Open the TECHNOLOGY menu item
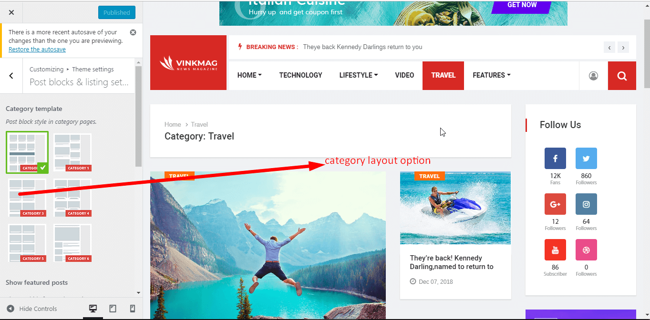 click(301, 75)
